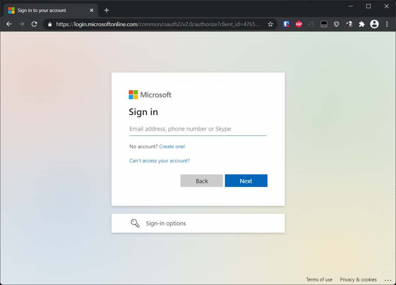Close the 'Sign in to your account' tab
This screenshot has width=396, height=285.
click(x=92, y=10)
